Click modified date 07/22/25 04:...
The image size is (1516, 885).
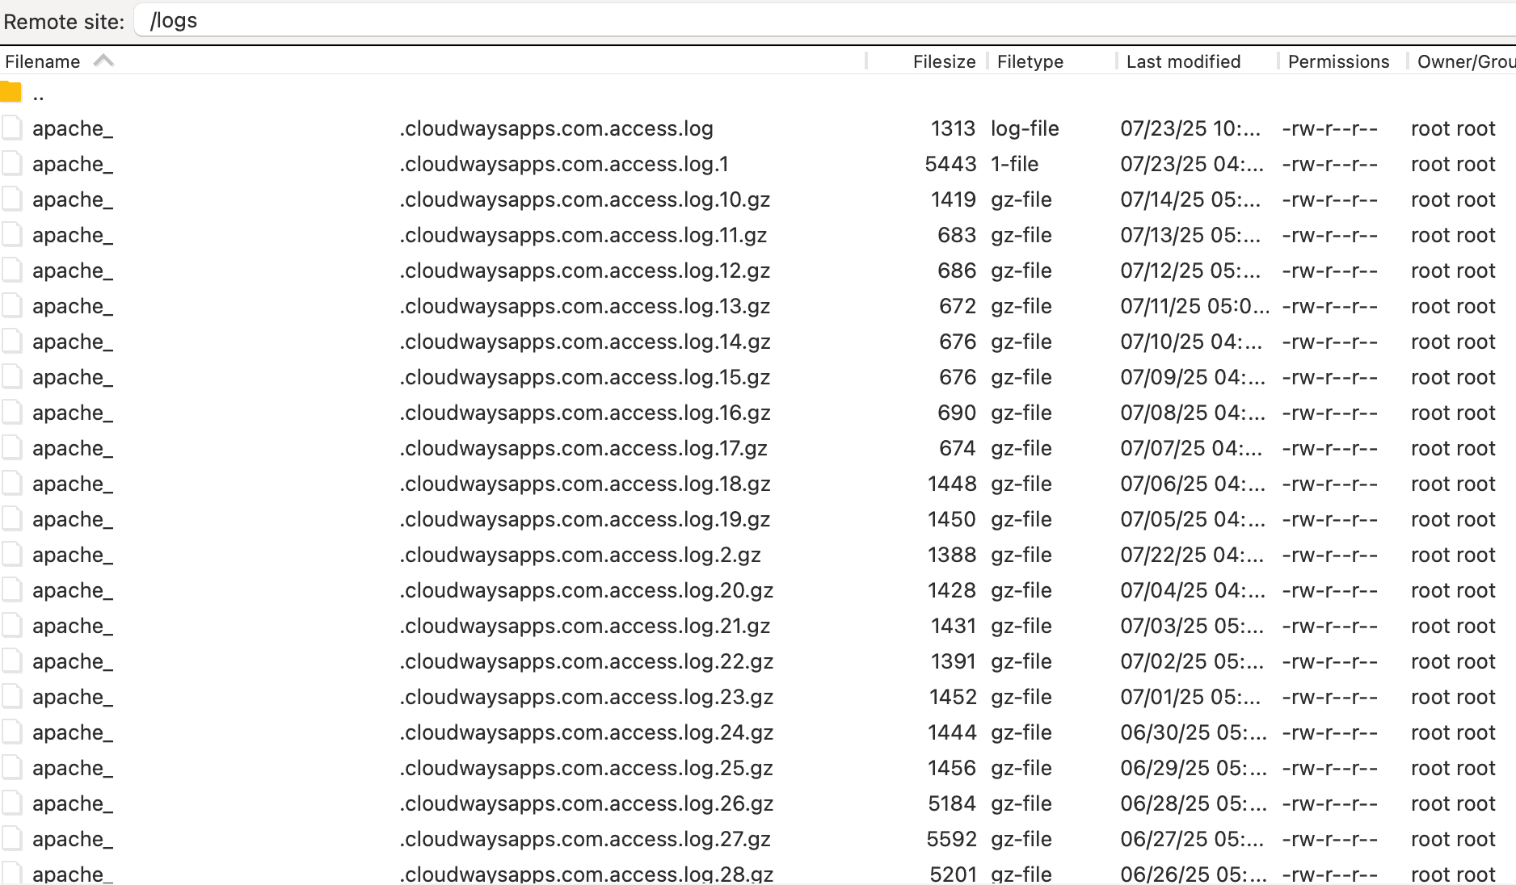[1192, 555]
